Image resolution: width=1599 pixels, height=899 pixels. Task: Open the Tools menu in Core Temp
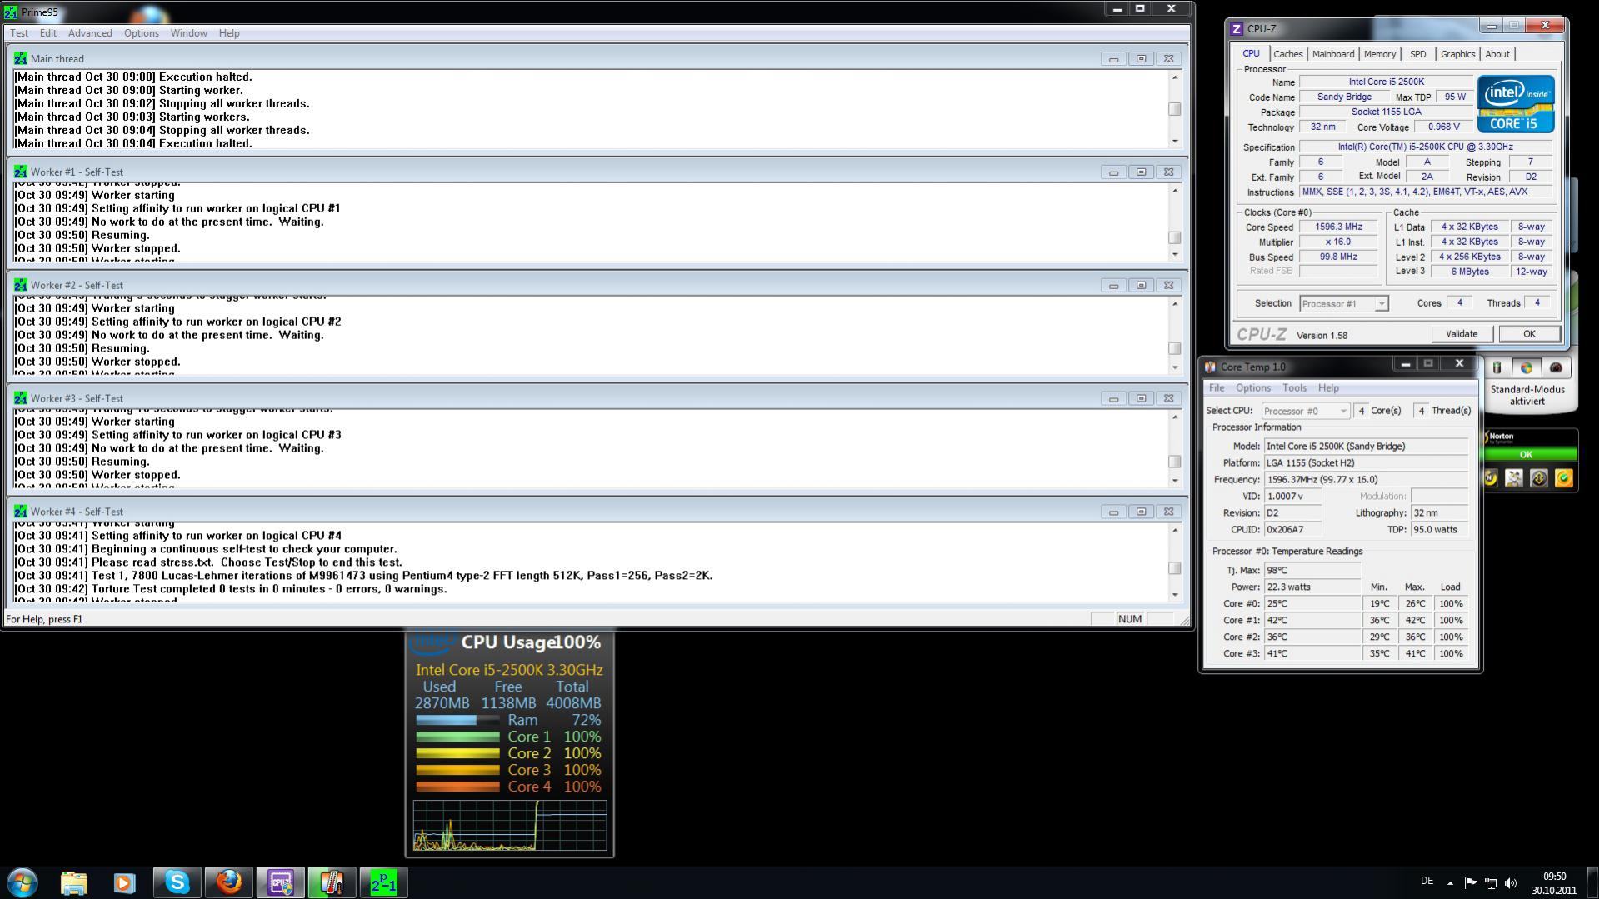[x=1294, y=388]
